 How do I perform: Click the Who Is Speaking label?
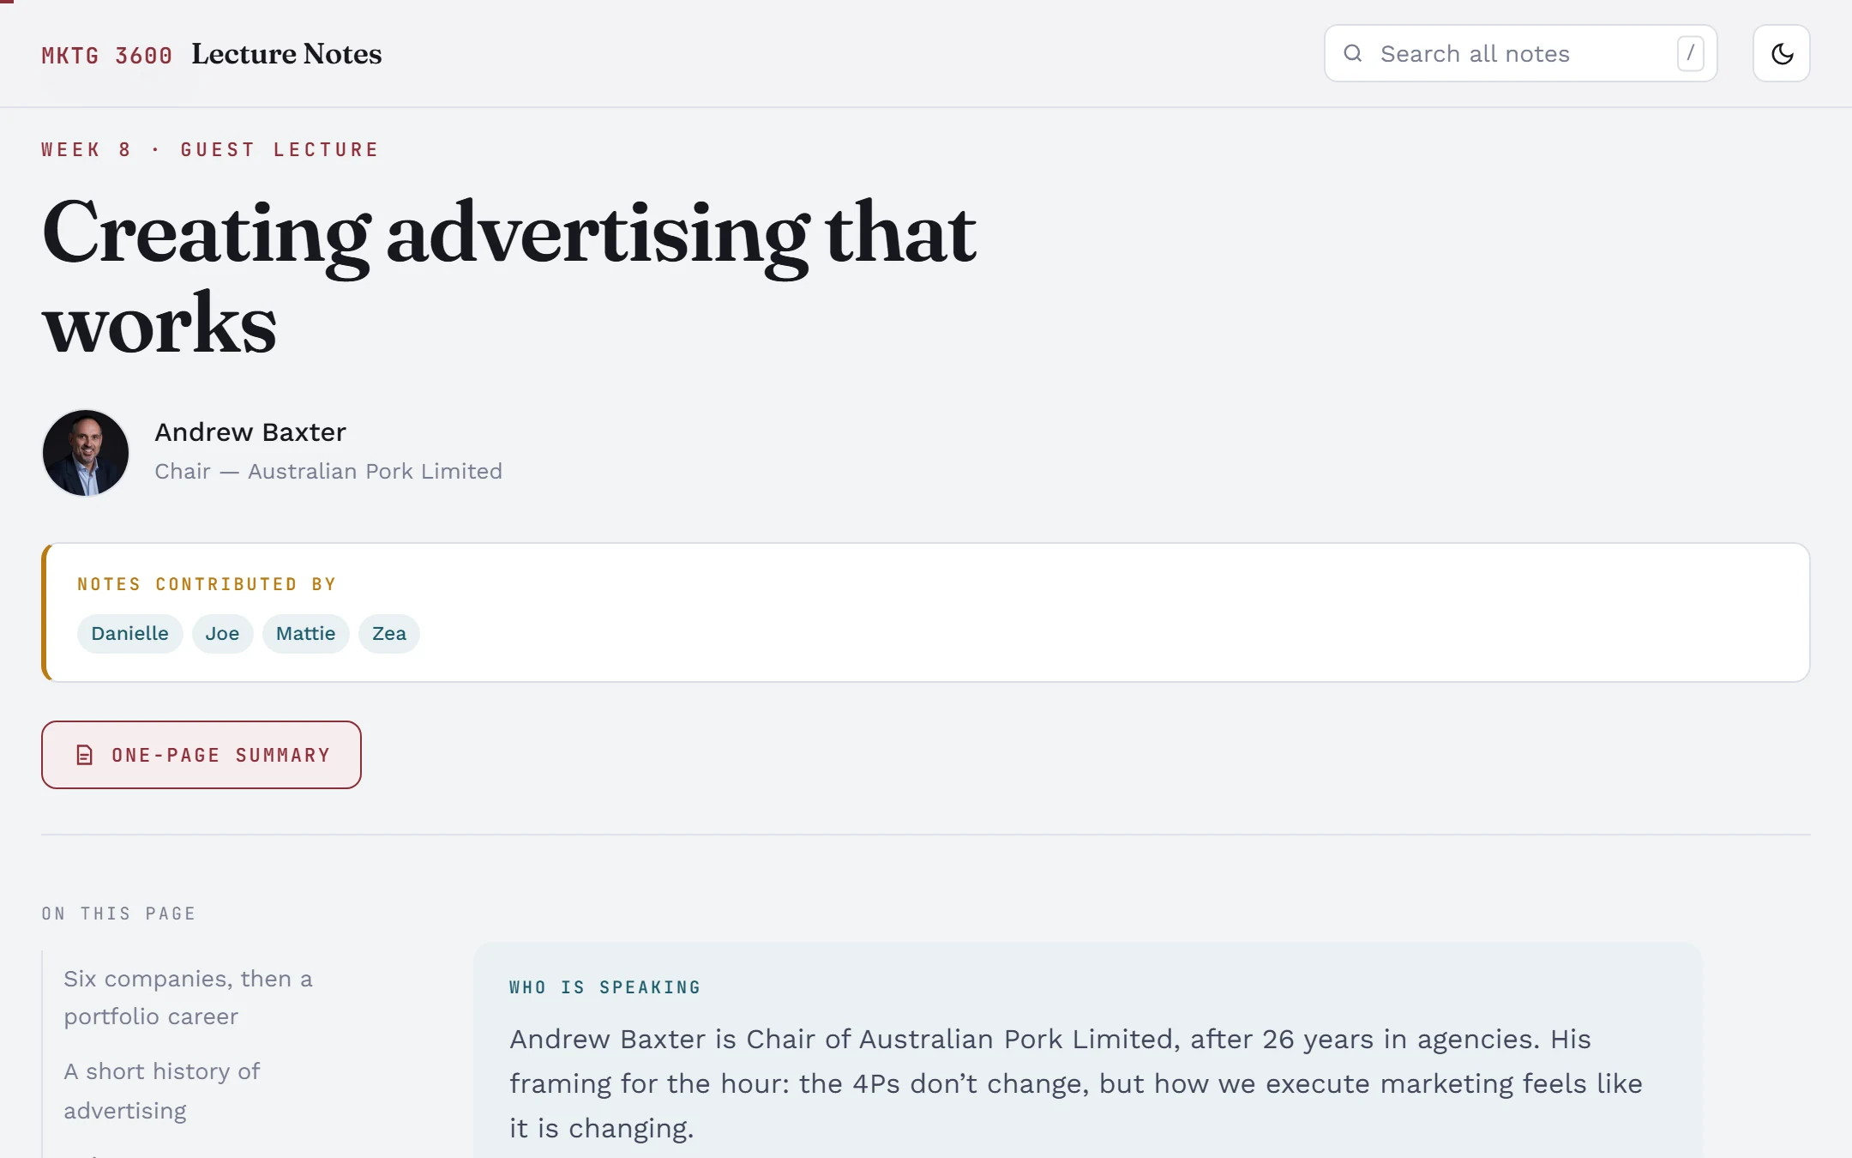coord(605,987)
